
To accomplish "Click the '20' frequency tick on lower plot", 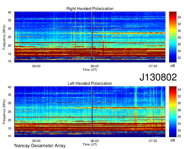I will tap(9, 120).
